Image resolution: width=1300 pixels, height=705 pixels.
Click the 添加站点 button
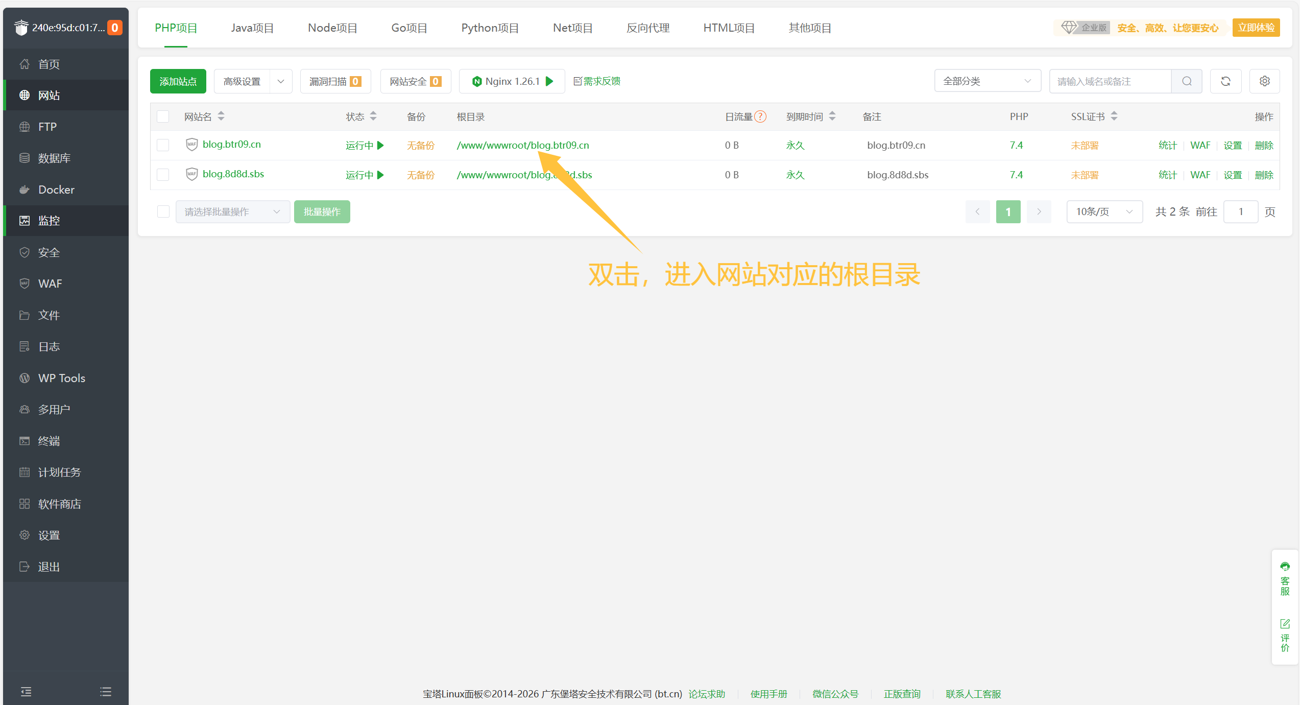(x=178, y=81)
